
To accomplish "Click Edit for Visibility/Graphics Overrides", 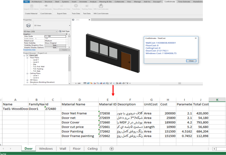I will coord(55,45).
